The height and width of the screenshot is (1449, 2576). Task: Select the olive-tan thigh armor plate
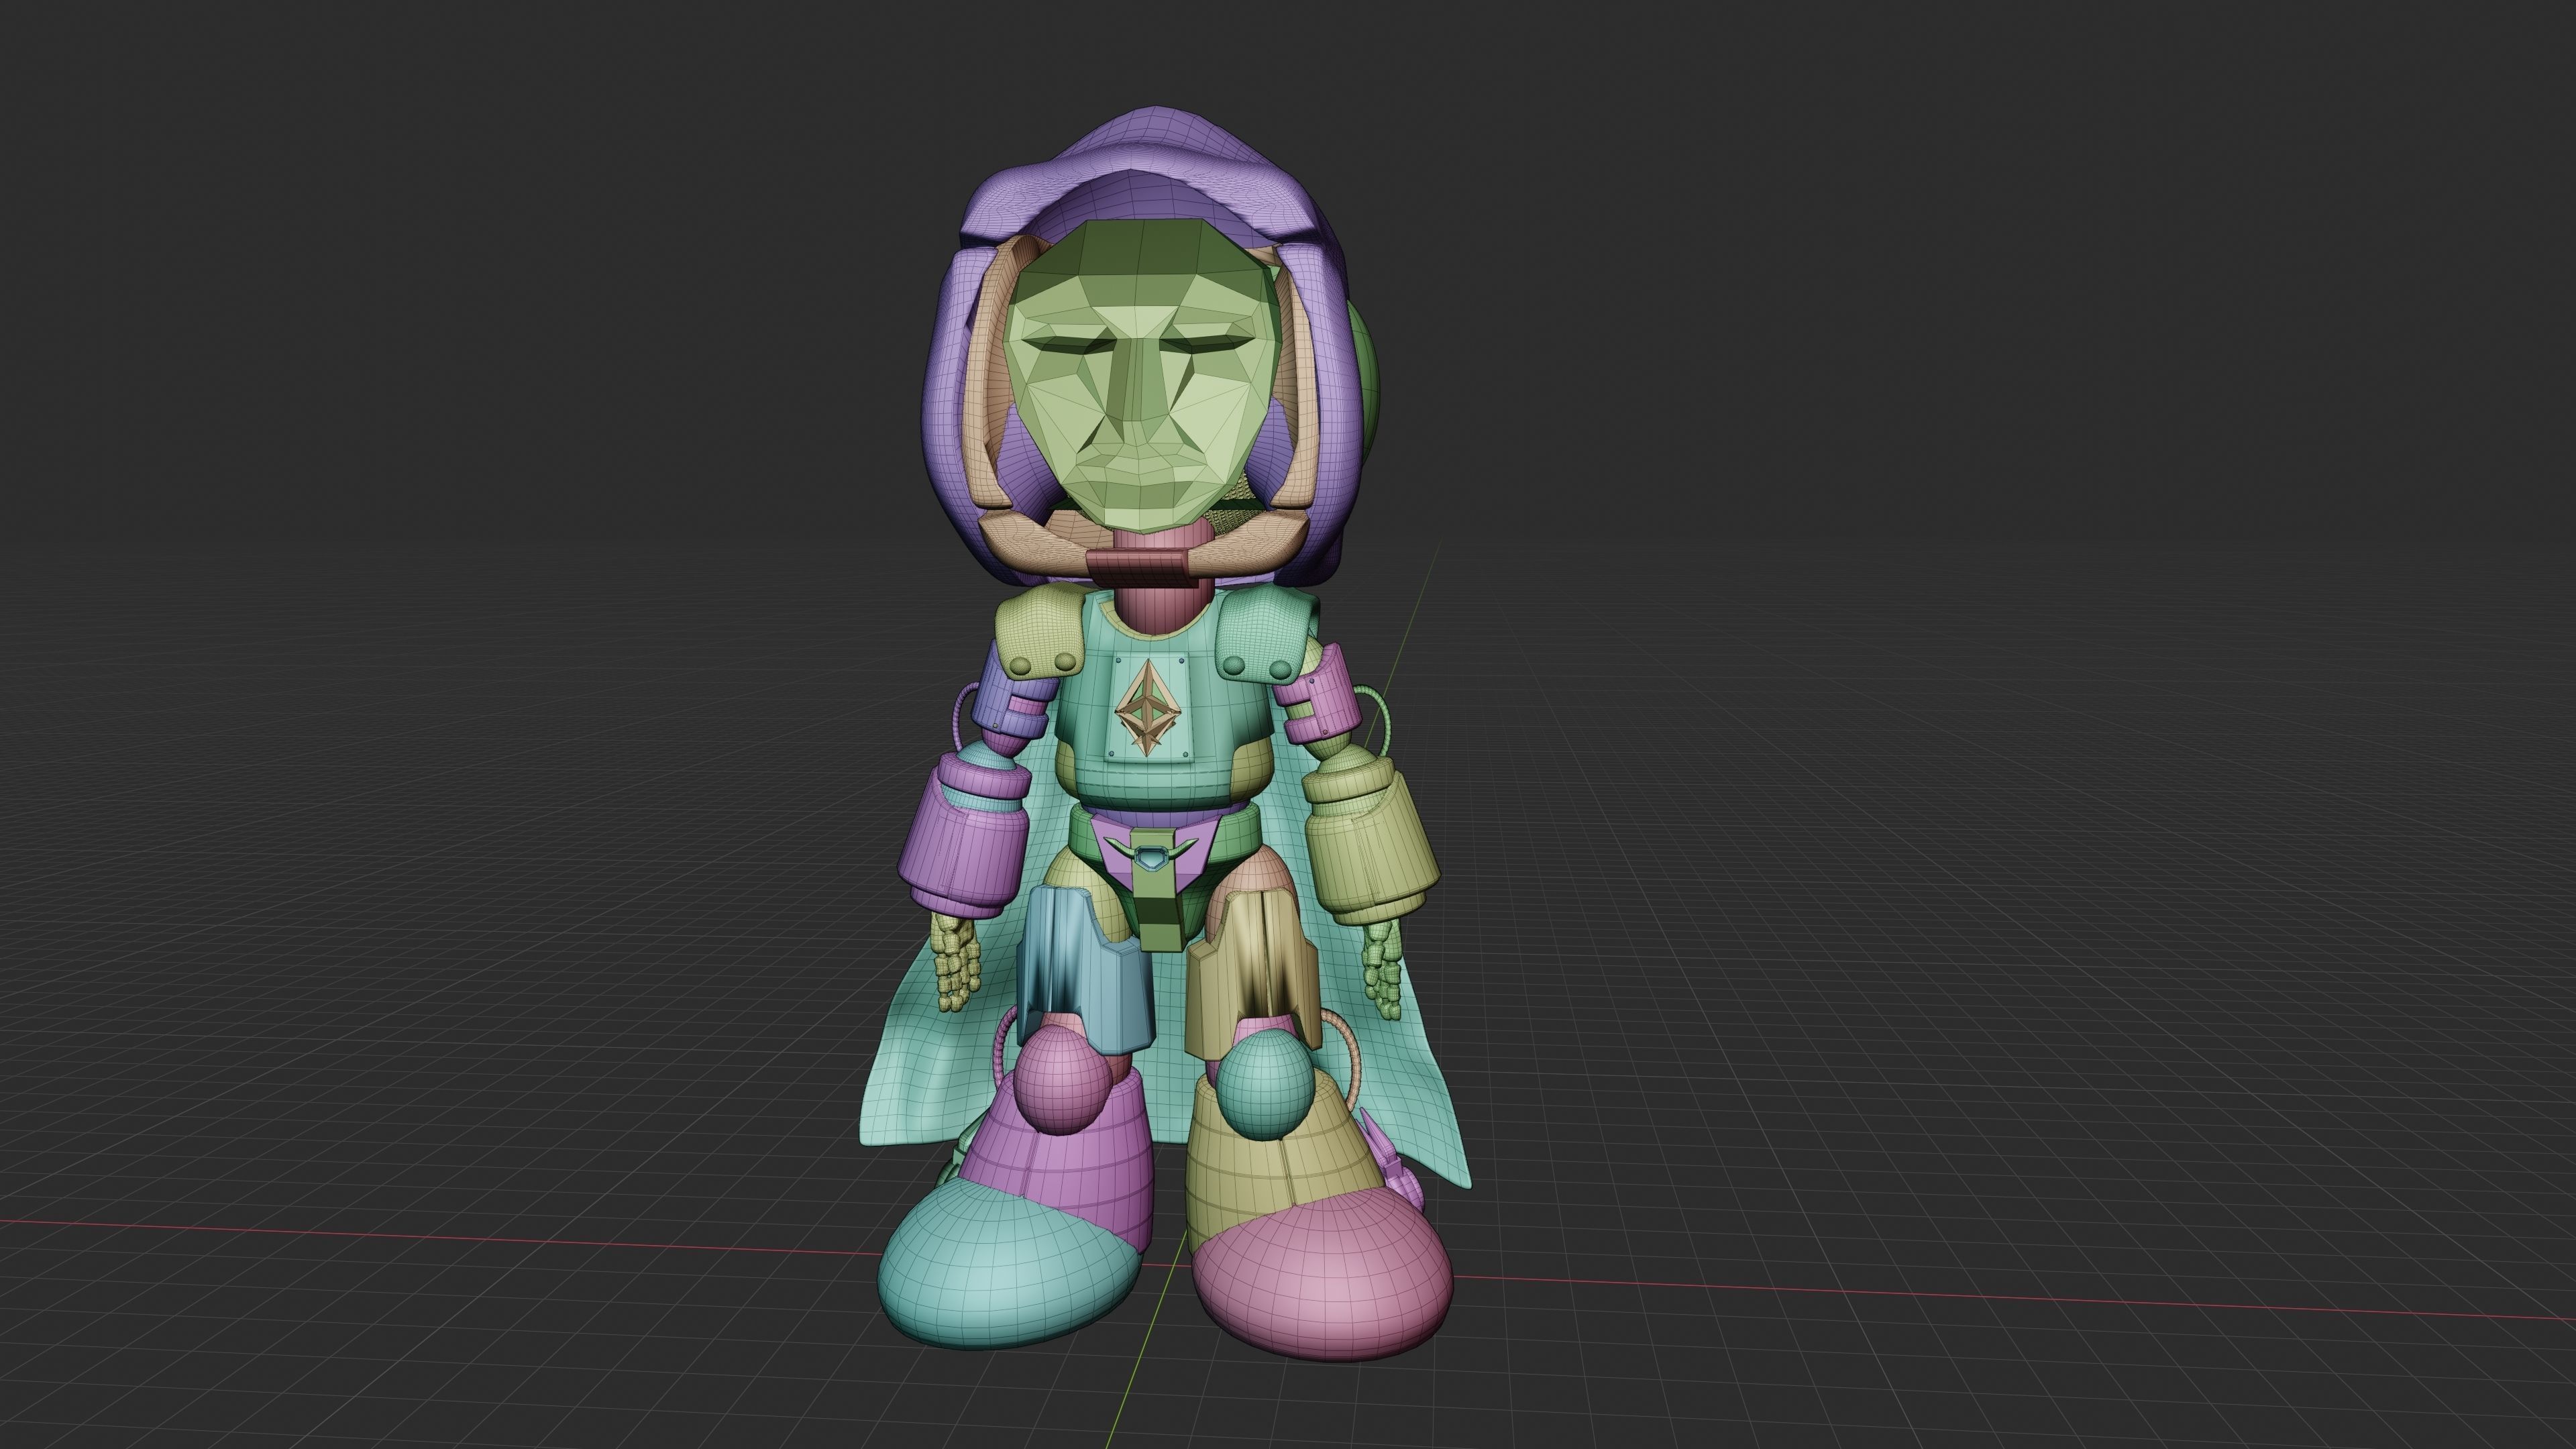coord(1255,975)
